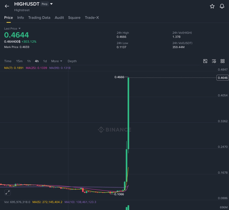The height and width of the screenshot is (210, 229).
Task: Show the Depth chart
Action: pos(72,61)
